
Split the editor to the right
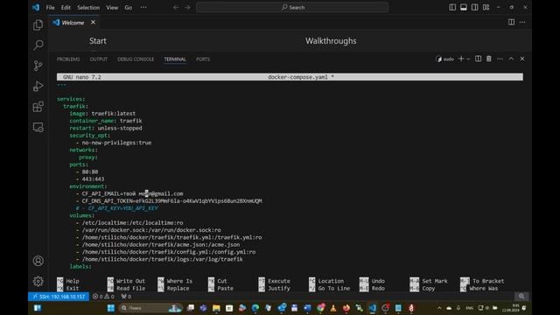coord(511,22)
